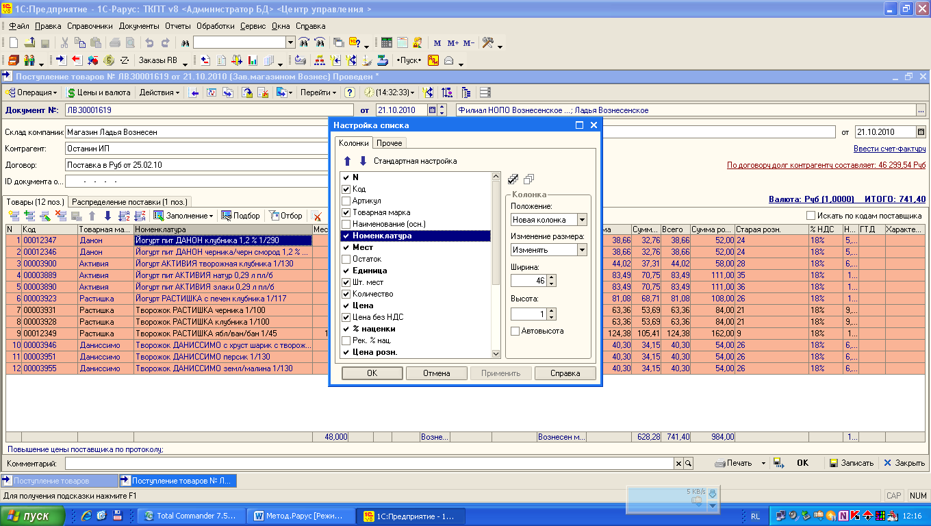Sort goods rows descending Z-A
Screen dimensions: 931x526
(x=139, y=216)
